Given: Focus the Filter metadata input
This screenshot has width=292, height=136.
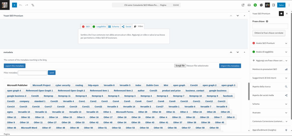Looking at the screenshot, I should [x=33, y=73].
